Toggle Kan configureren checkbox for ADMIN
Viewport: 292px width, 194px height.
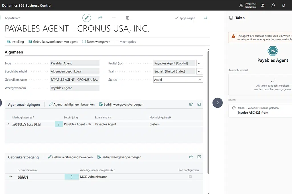coord(190,177)
